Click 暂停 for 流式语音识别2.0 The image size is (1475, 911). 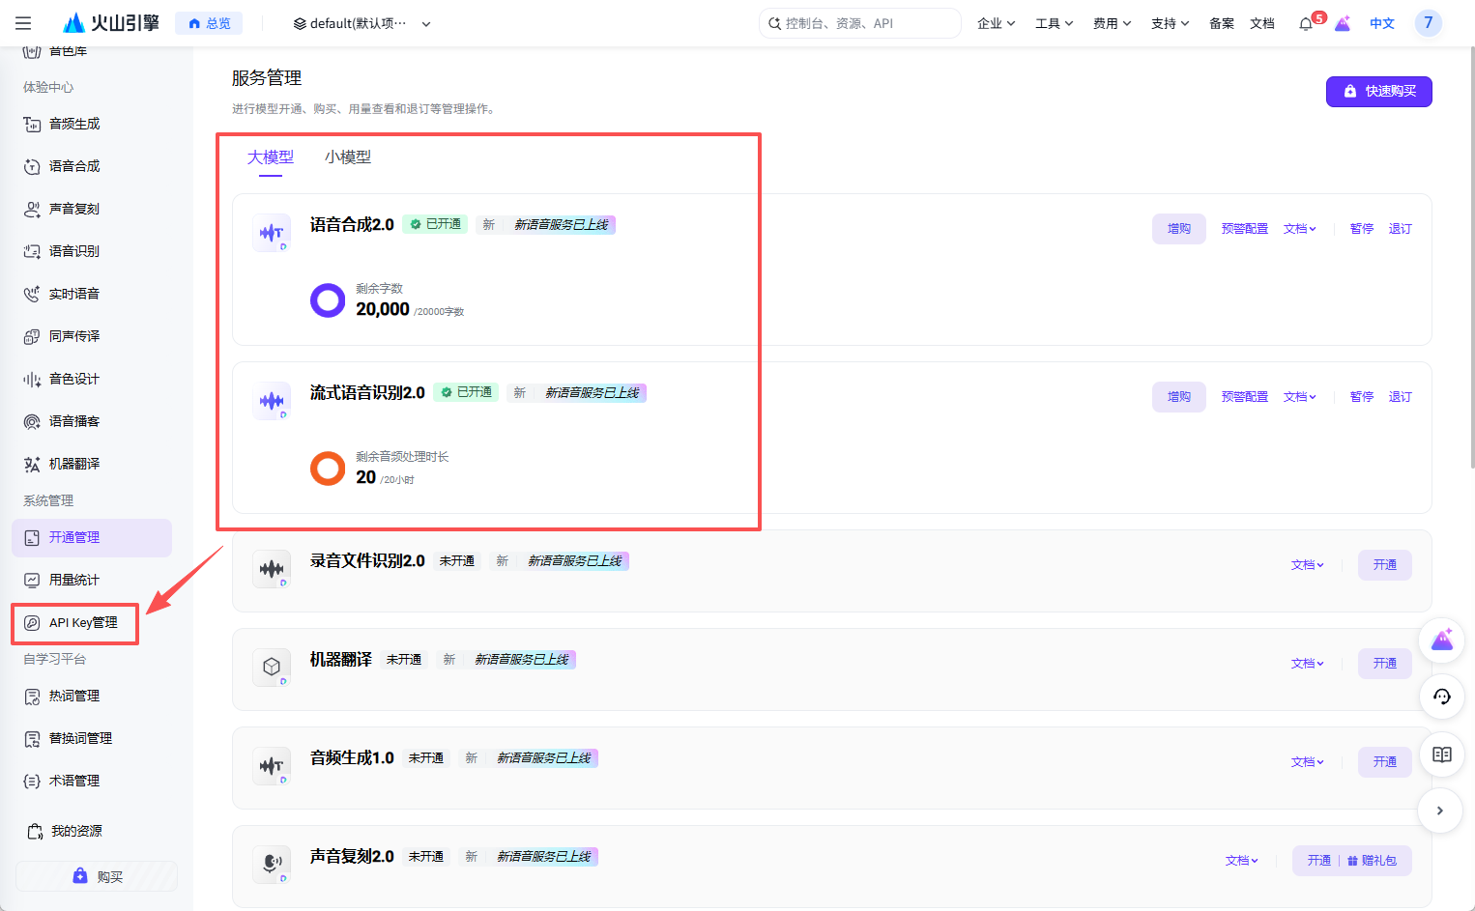coord(1362,397)
